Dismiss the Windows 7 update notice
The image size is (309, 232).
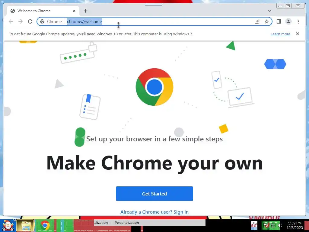coord(298,34)
